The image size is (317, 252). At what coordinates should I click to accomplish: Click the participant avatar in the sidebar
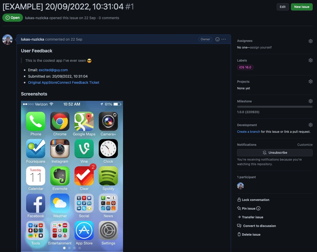click(240, 186)
